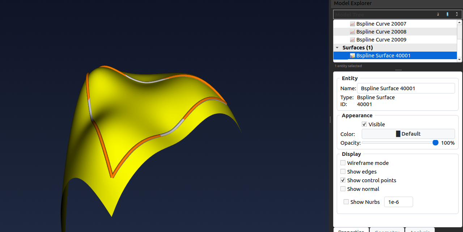Switch to the Geometry tab
The height and width of the screenshot is (232, 463).
pyautogui.click(x=387, y=231)
